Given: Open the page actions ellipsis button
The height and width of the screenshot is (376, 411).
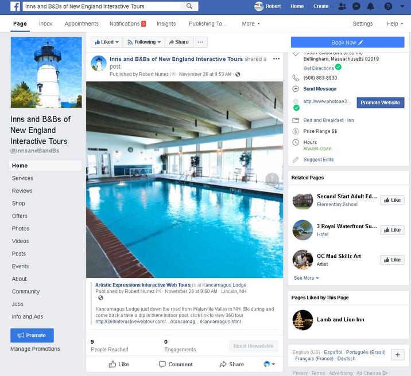Looking at the screenshot, I should click(x=200, y=42).
